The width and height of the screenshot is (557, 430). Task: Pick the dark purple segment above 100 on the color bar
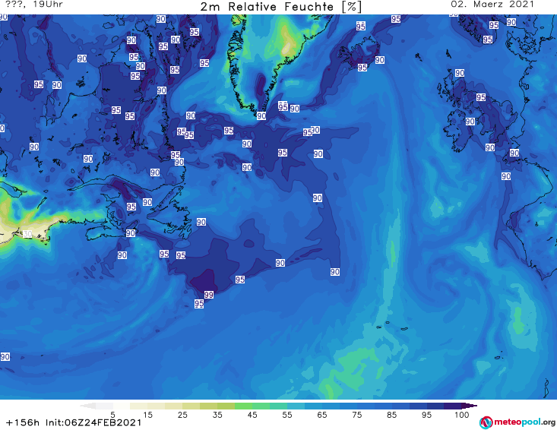tap(470, 406)
